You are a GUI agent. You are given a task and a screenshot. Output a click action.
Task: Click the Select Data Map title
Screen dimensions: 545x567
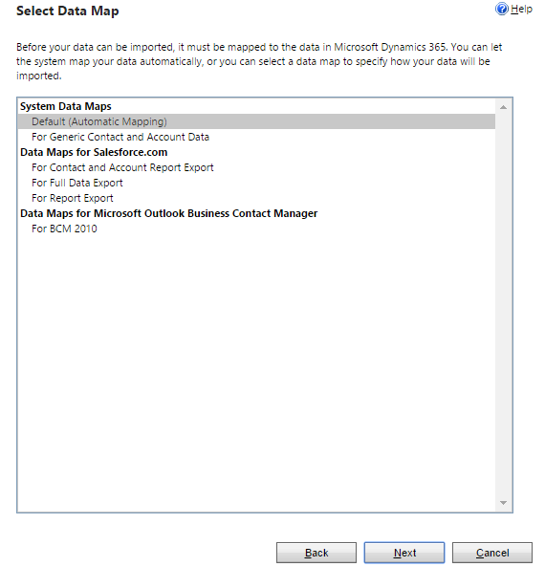coord(68,11)
